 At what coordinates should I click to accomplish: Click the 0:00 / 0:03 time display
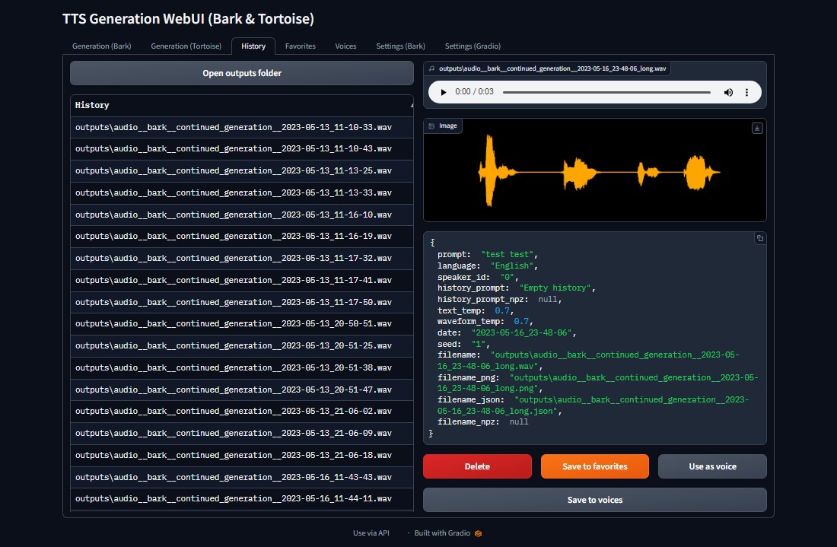[x=474, y=92]
